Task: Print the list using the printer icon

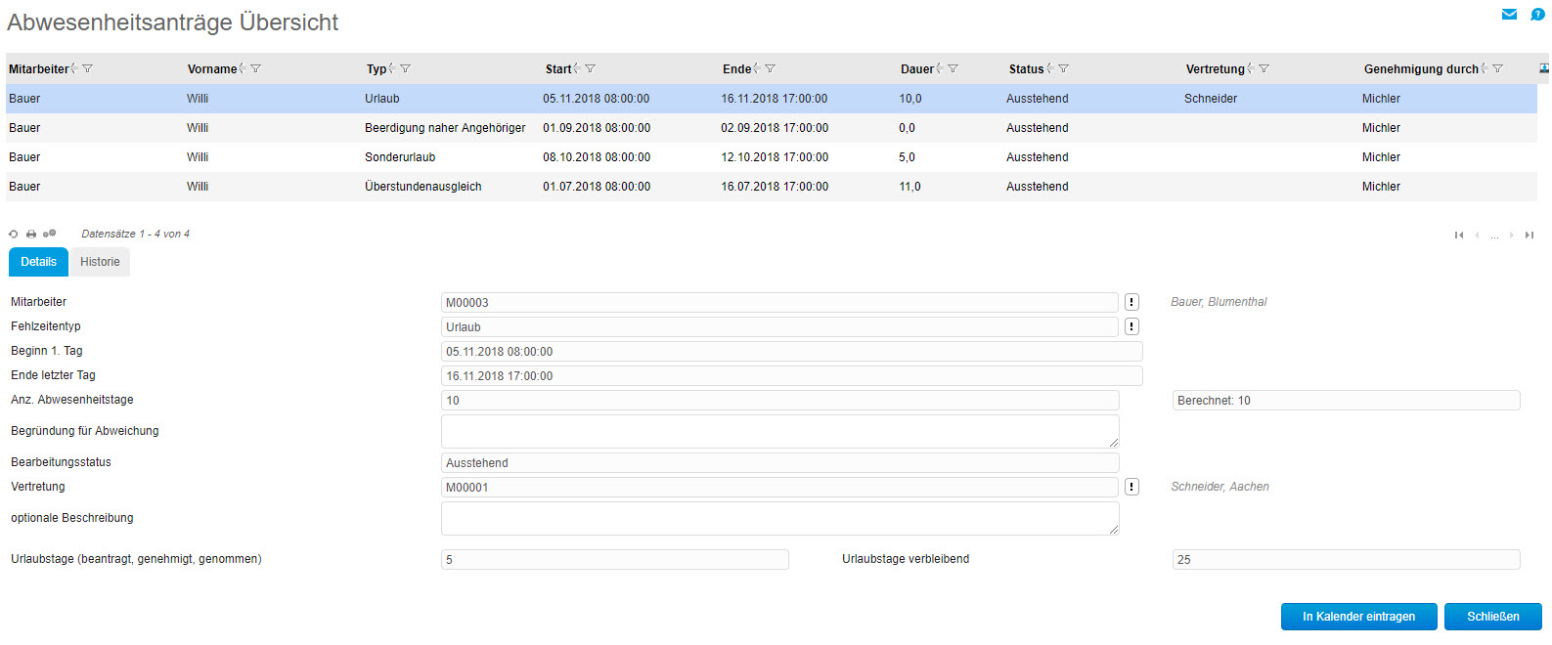Action: (x=31, y=235)
